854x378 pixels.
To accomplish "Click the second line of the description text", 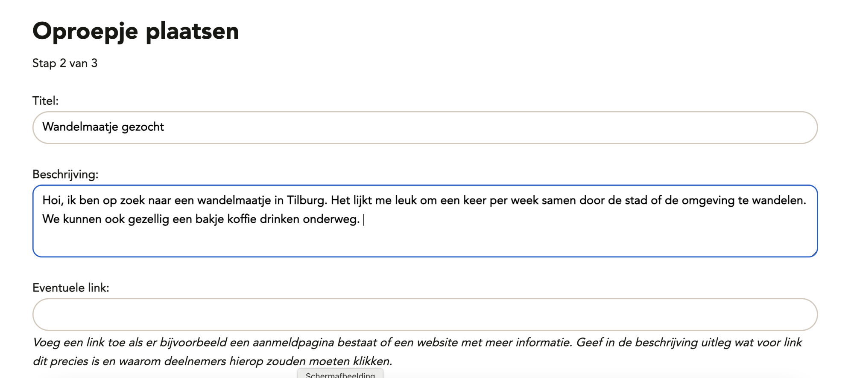I will tap(201, 219).
